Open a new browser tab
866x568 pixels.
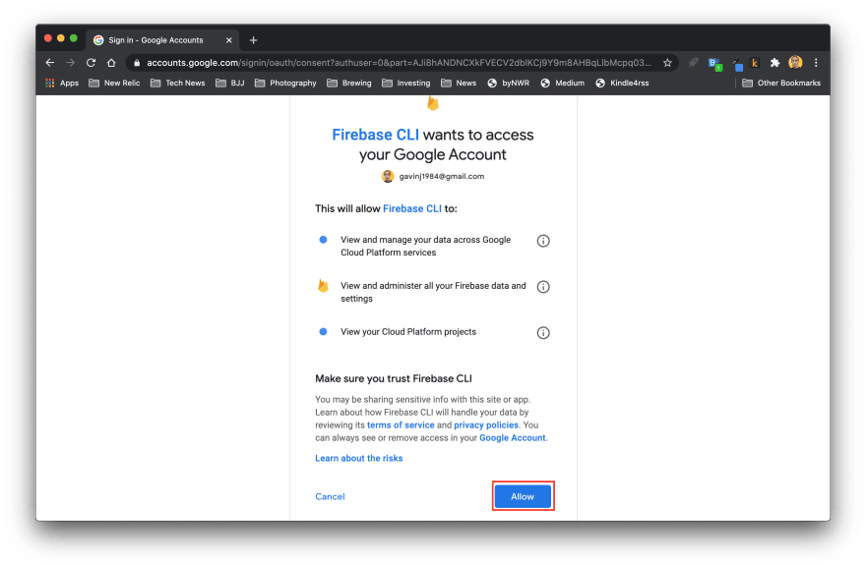tap(253, 40)
